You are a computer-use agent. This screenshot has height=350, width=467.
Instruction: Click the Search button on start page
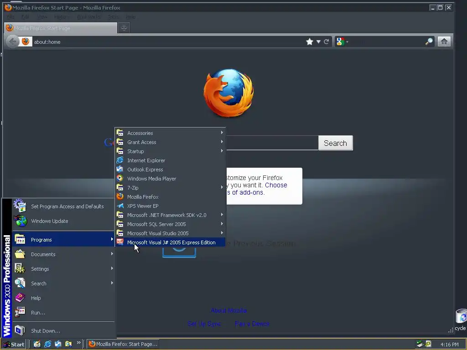(x=335, y=143)
